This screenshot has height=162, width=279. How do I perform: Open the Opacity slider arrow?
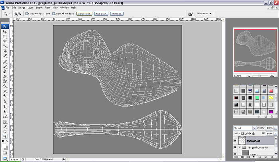point(275,128)
